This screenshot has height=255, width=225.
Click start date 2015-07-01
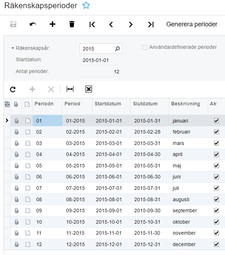(111, 188)
